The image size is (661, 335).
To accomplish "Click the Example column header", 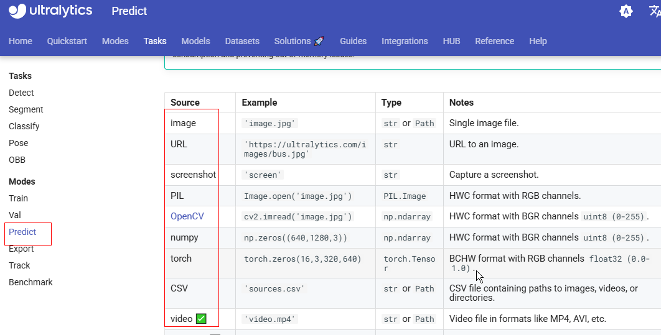I will click(260, 103).
